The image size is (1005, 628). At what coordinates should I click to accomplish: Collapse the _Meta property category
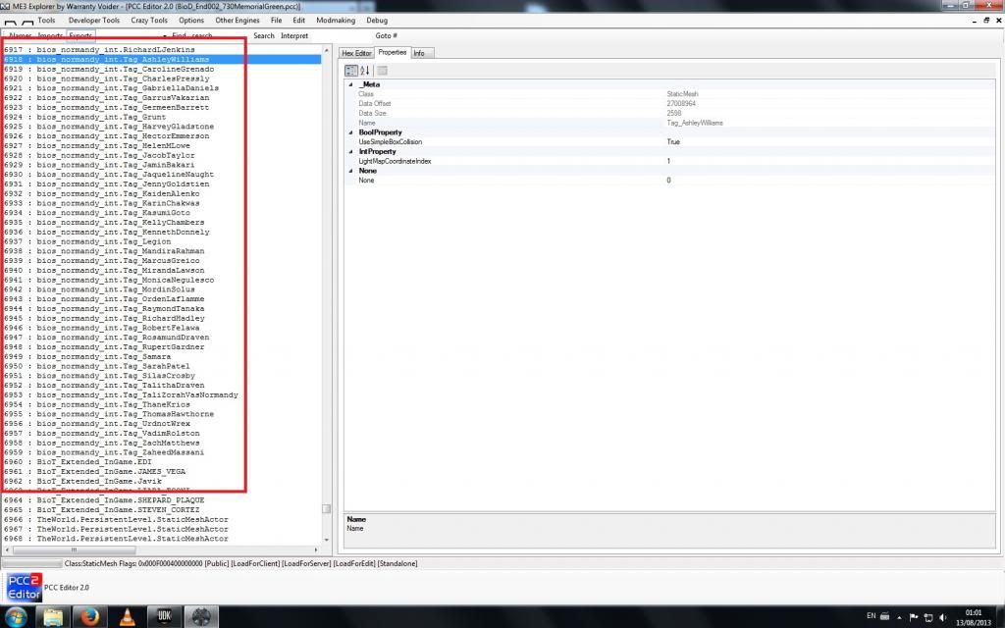(x=349, y=84)
